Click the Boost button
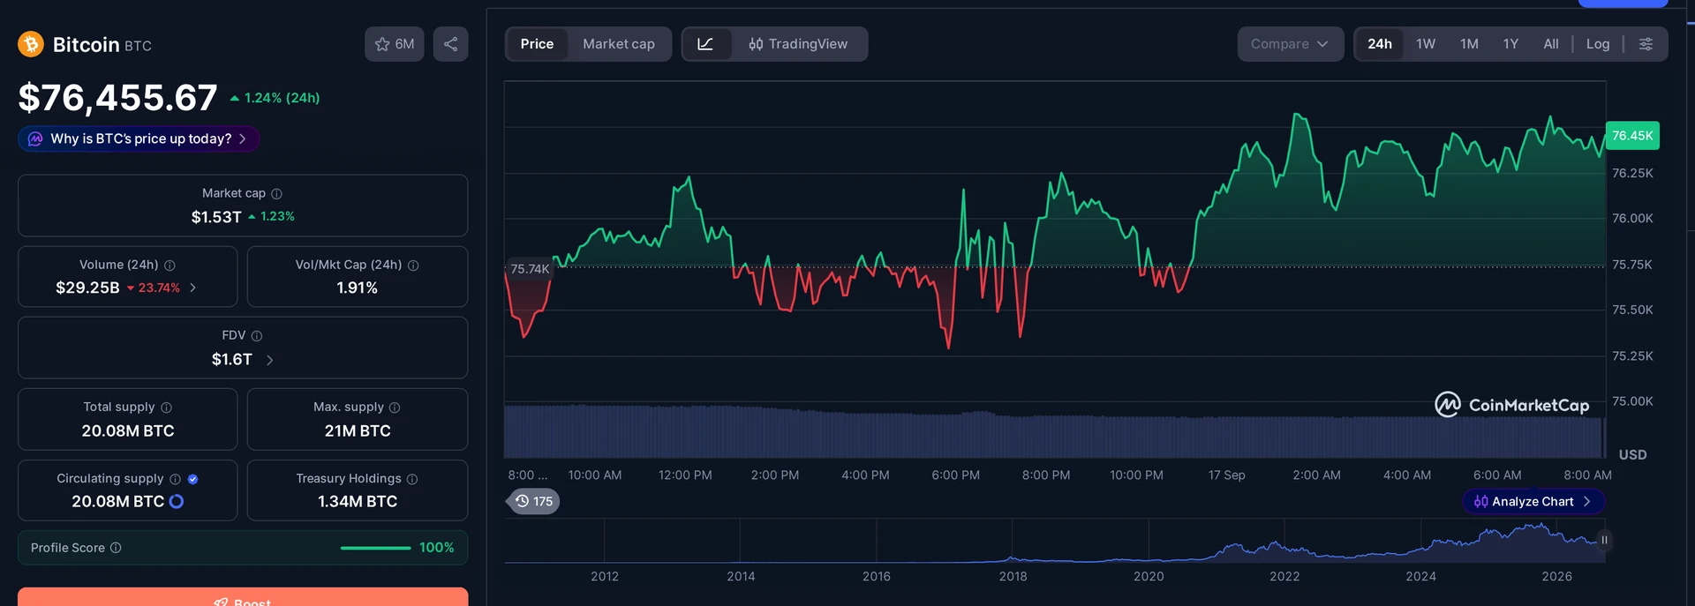1695x606 pixels. click(243, 597)
